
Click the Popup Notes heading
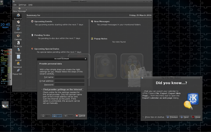point(100,39)
